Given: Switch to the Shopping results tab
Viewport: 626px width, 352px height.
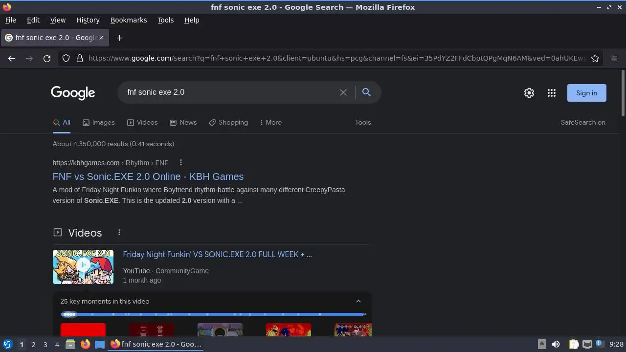Looking at the screenshot, I should click(228, 123).
